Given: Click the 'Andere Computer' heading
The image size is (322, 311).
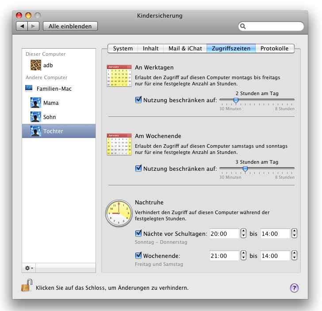Looking at the screenshot, I should coord(46,77).
